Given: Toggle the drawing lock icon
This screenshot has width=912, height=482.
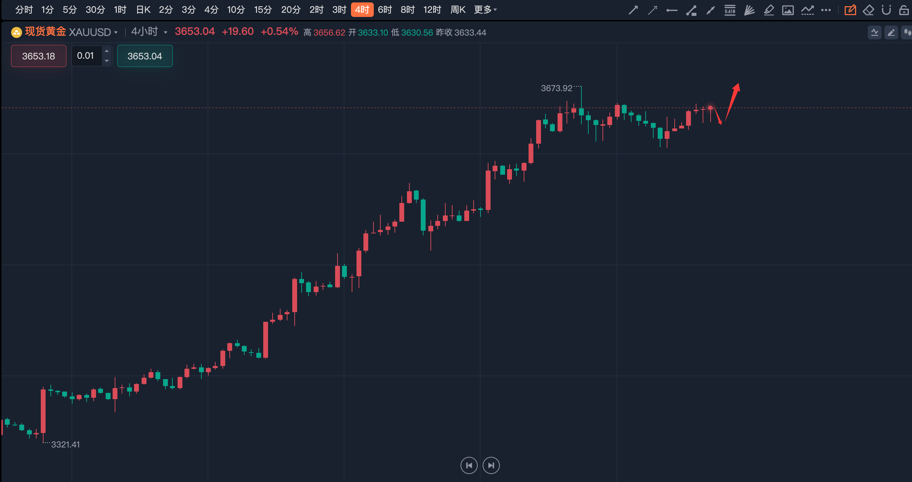Looking at the screenshot, I should [x=904, y=10].
